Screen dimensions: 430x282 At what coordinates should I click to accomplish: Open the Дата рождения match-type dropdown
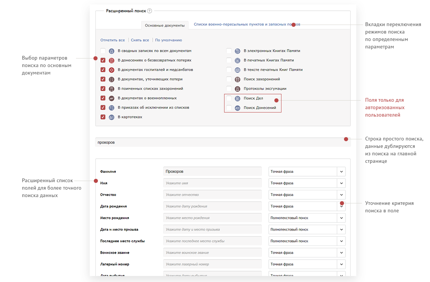coord(307,206)
